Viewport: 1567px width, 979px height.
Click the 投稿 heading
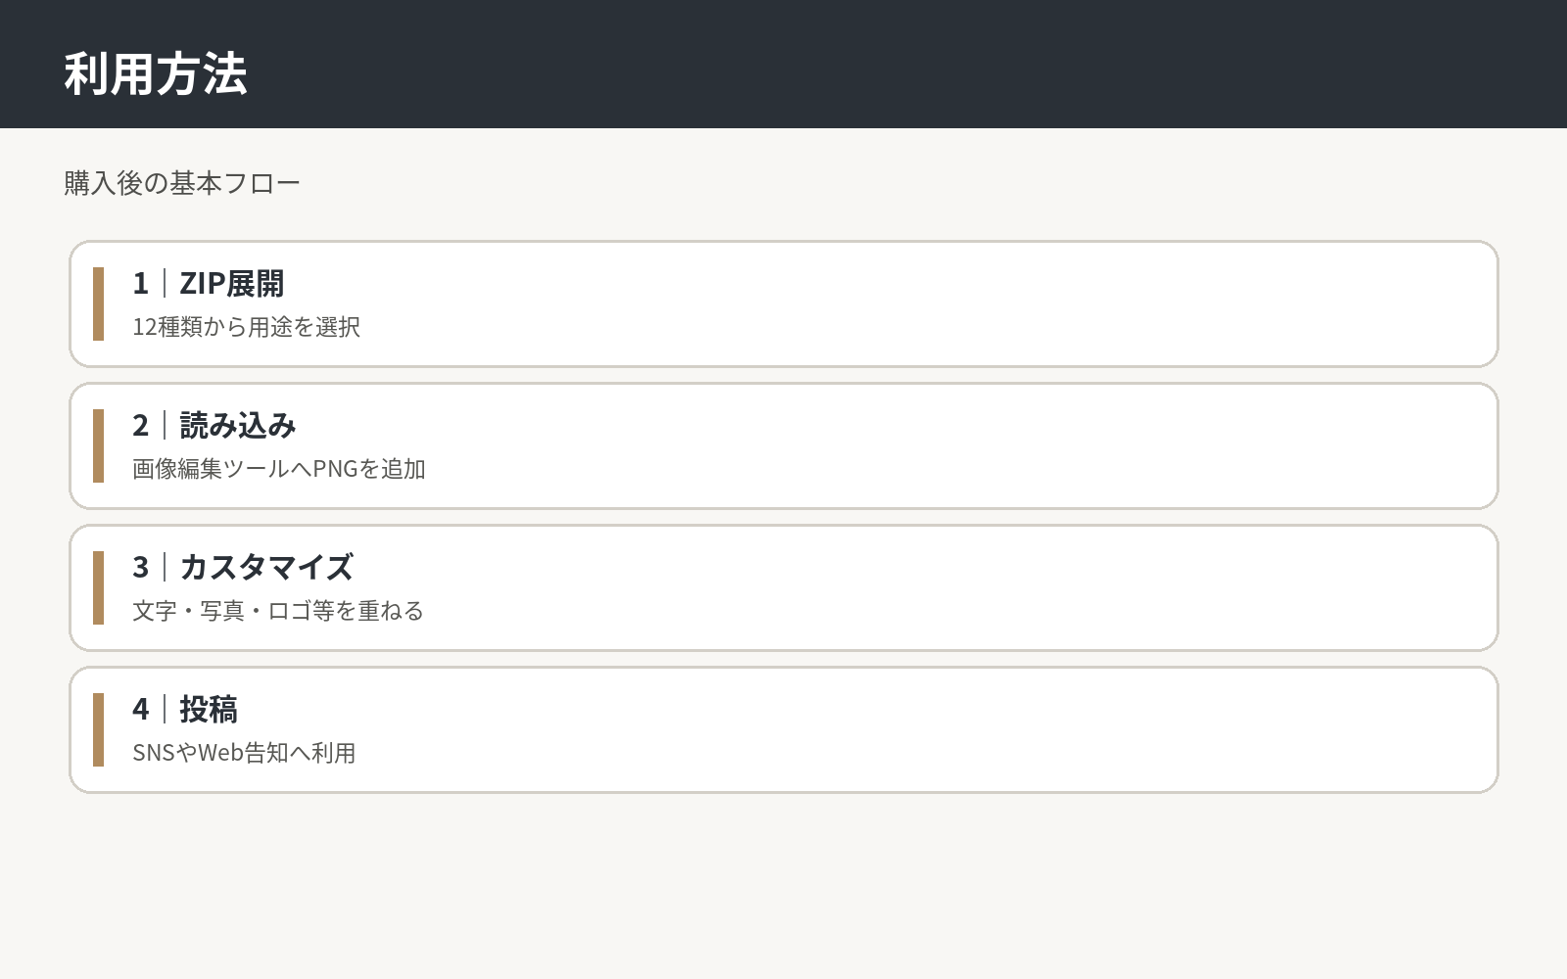click(x=209, y=709)
